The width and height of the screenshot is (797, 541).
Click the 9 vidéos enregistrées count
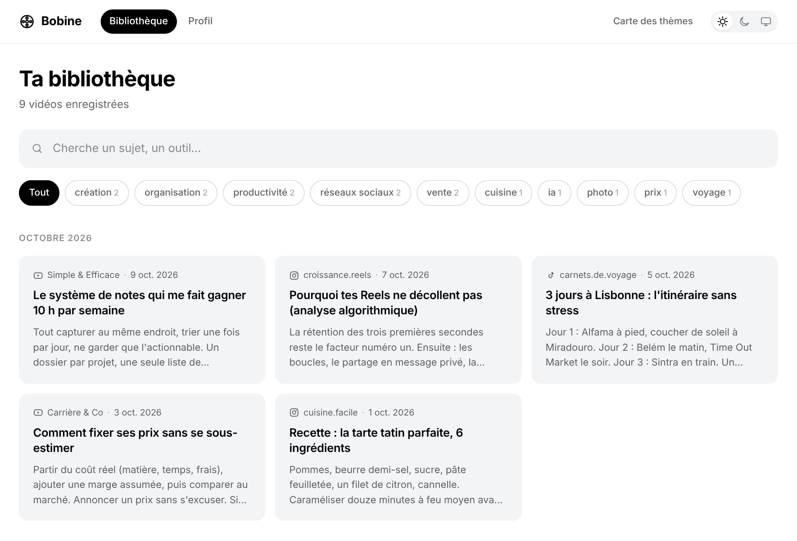click(x=74, y=104)
